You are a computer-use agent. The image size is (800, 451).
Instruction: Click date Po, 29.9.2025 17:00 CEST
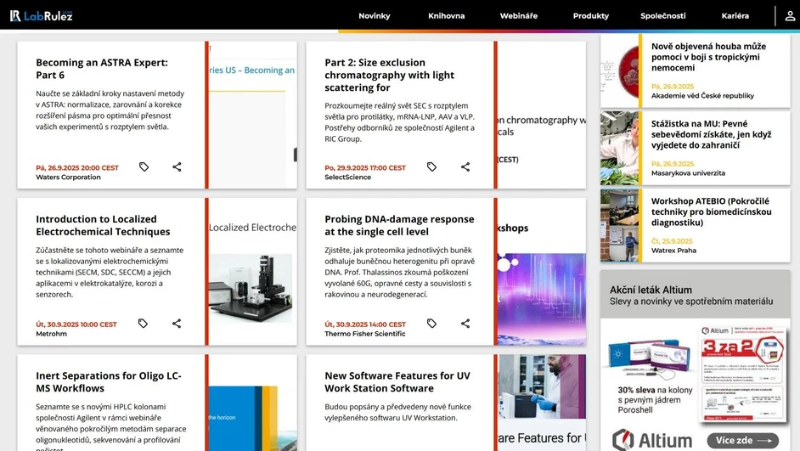pyautogui.click(x=365, y=168)
